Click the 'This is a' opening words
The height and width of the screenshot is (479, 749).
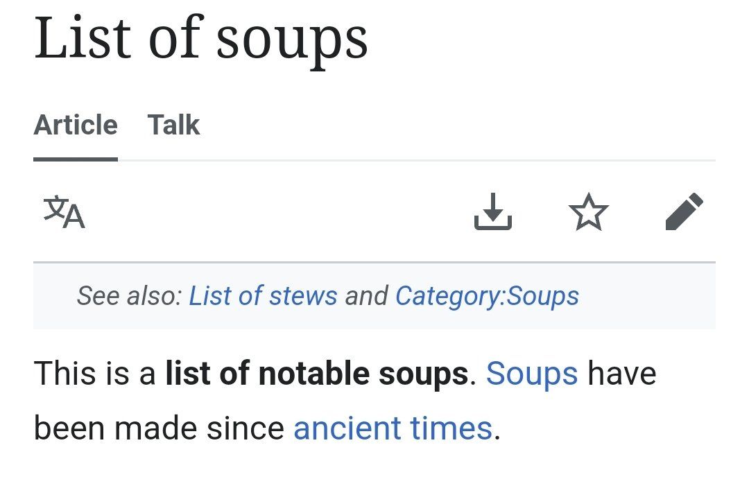(94, 374)
